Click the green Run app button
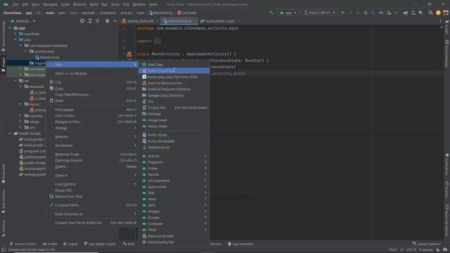450x253 pixels. point(342,13)
